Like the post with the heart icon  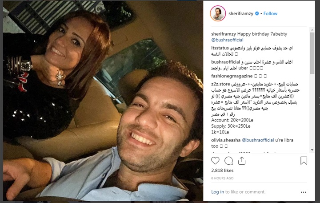click(215, 161)
